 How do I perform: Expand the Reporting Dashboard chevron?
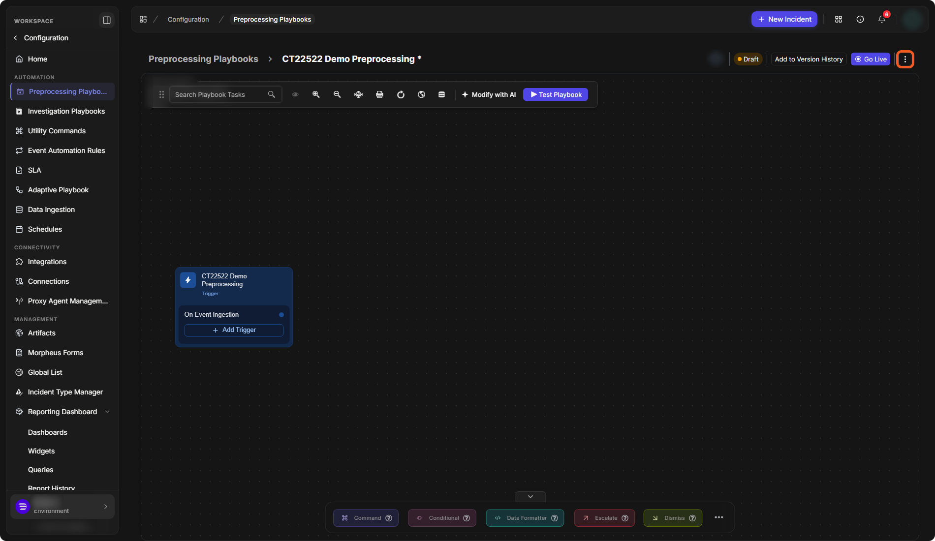pos(107,412)
